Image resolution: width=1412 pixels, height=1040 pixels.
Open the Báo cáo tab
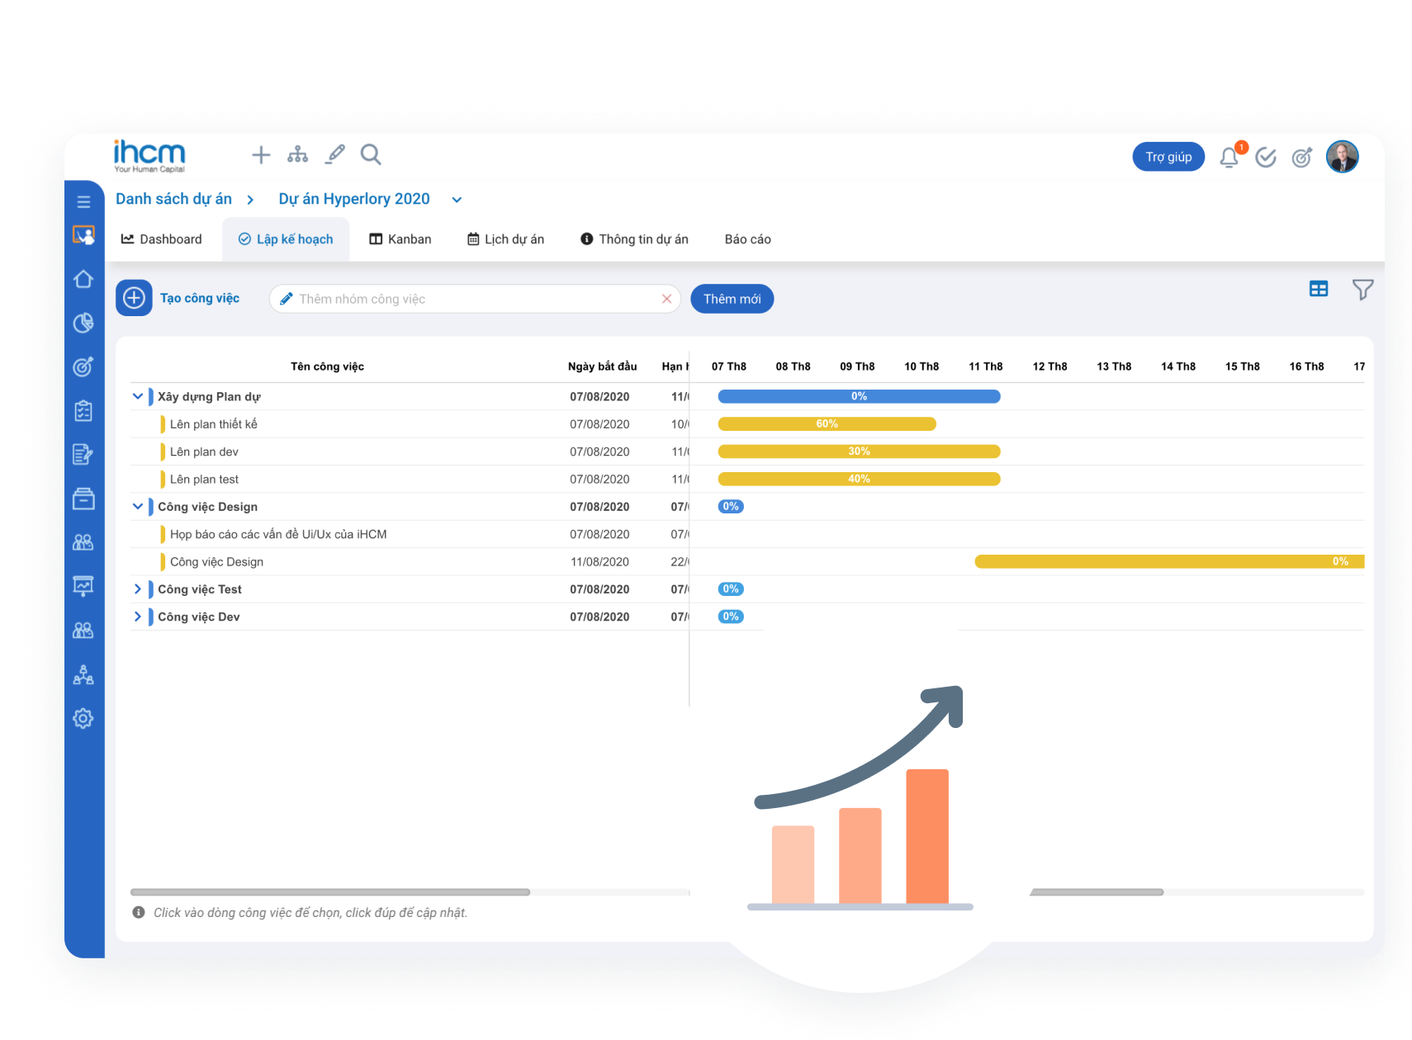(x=748, y=239)
